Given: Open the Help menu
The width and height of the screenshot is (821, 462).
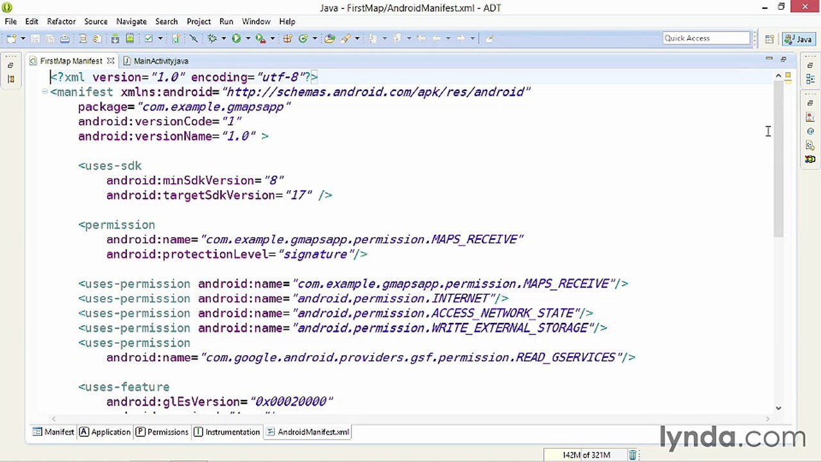Looking at the screenshot, I should 287,21.
